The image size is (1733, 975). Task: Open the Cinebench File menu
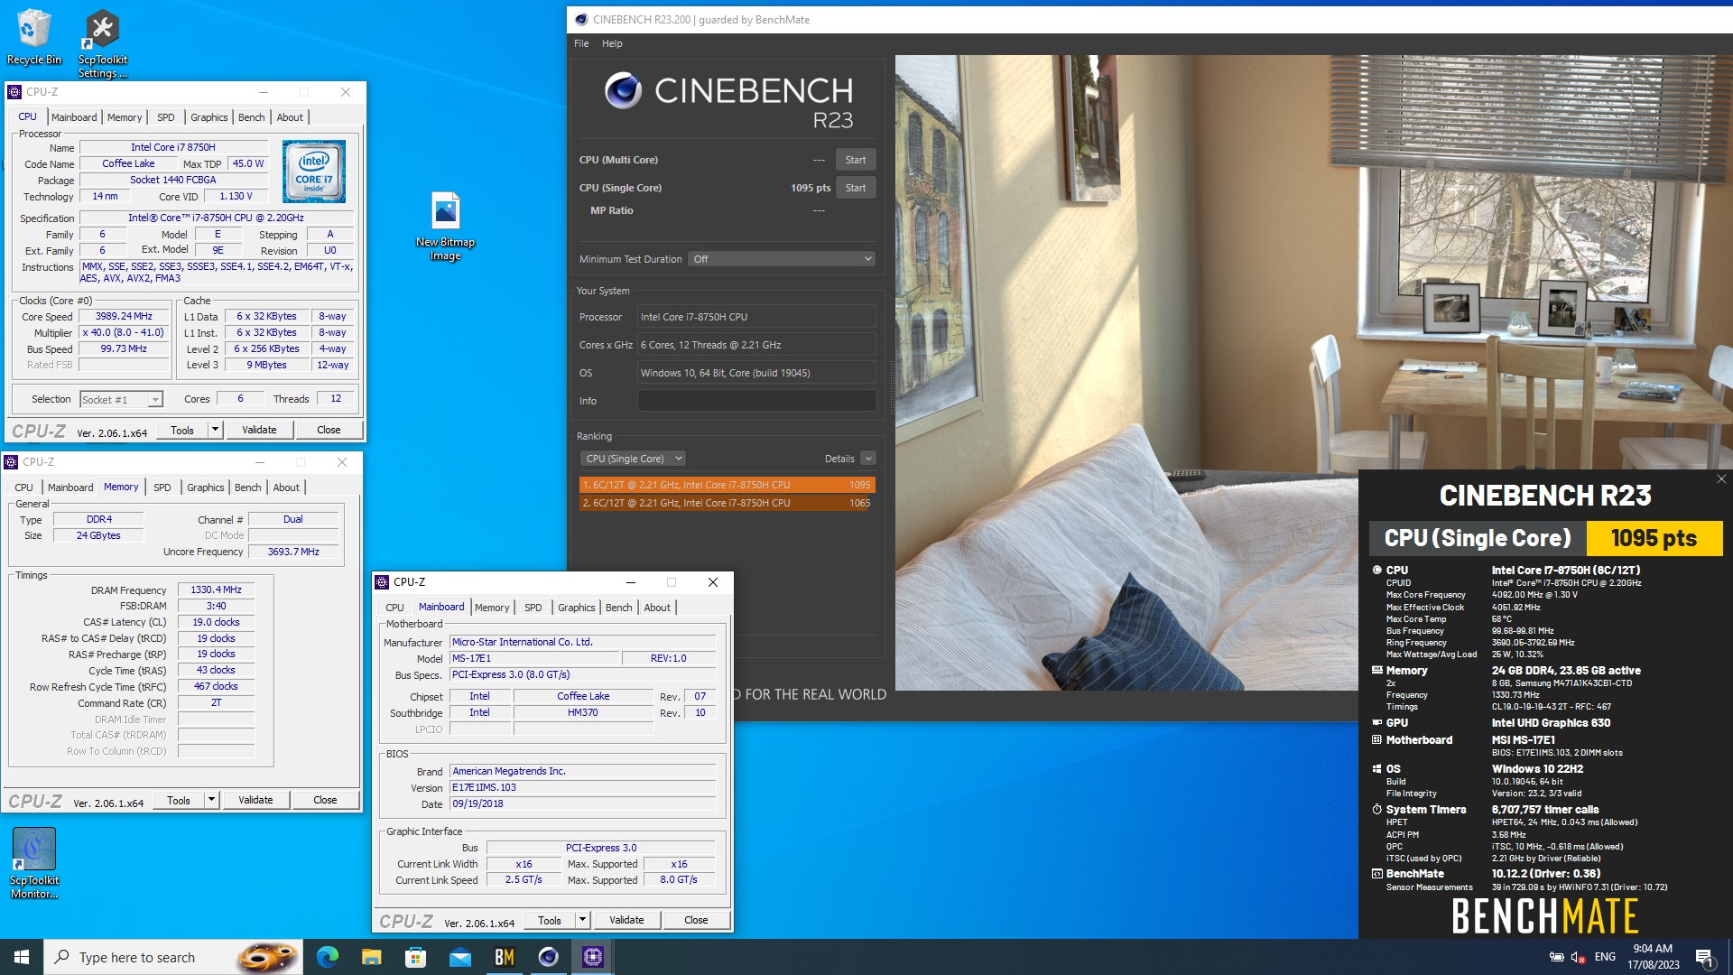(x=581, y=43)
